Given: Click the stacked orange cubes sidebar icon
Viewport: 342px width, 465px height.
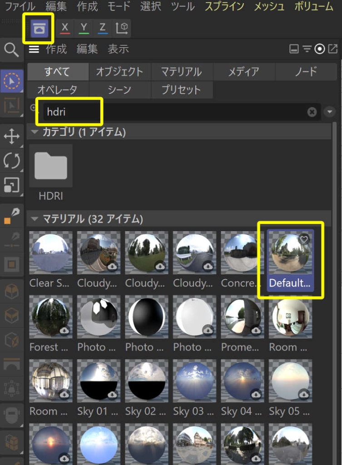Looking at the screenshot, I should tap(11, 442).
